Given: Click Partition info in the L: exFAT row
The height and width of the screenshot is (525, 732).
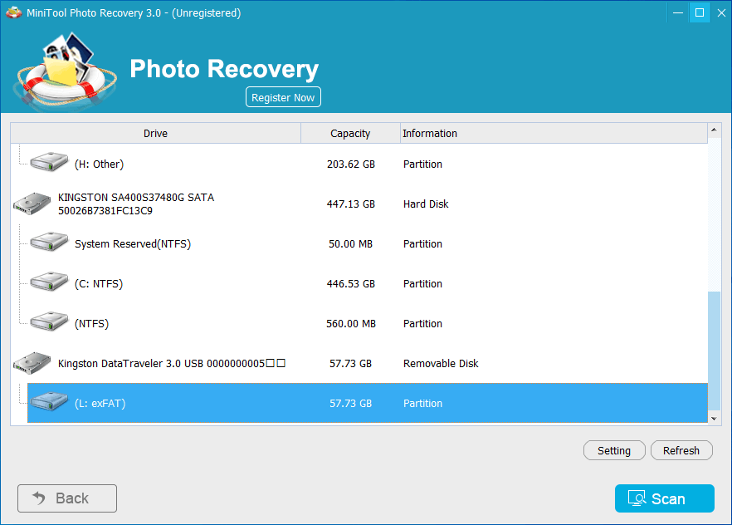Looking at the screenshot, I should click(422, 403).
